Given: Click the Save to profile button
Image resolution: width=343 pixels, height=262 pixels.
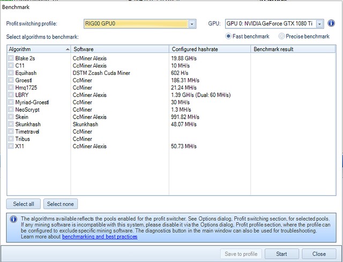Looking at the screenshot, I should click(241, 254).
